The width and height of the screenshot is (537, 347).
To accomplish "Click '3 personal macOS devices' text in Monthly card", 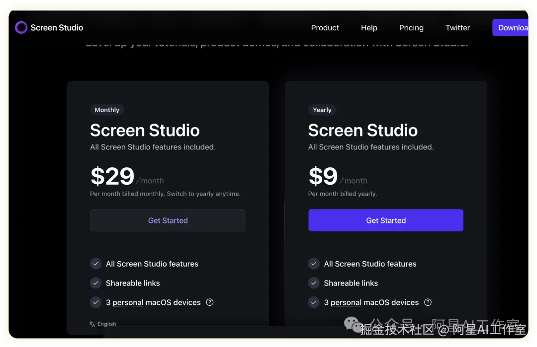I will pos(153,302).
